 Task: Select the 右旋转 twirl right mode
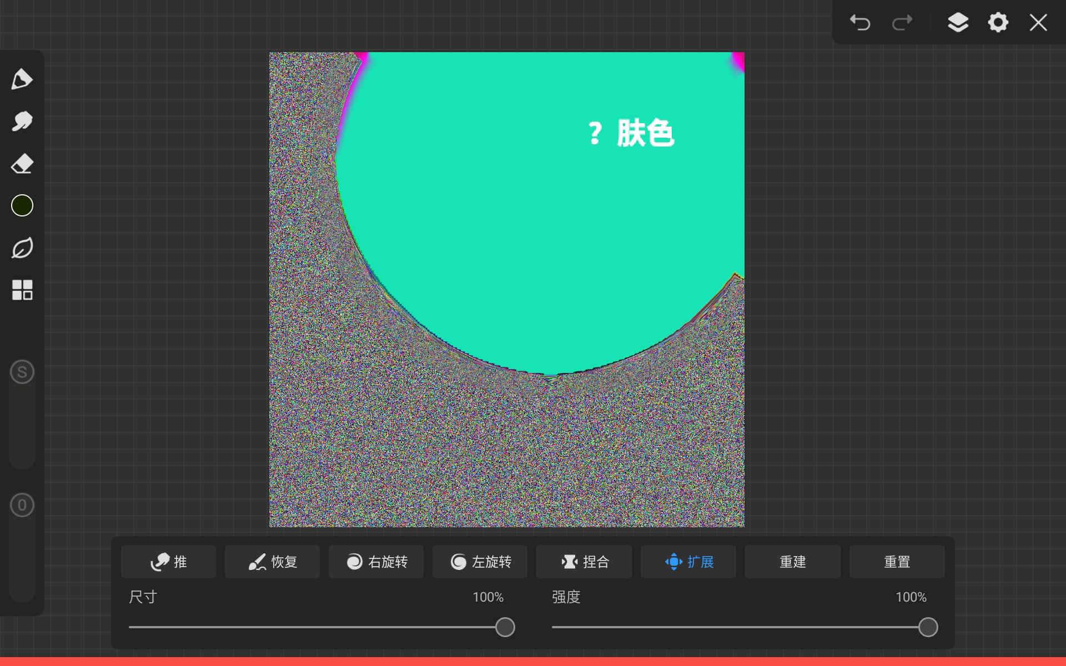pos(376,562)
